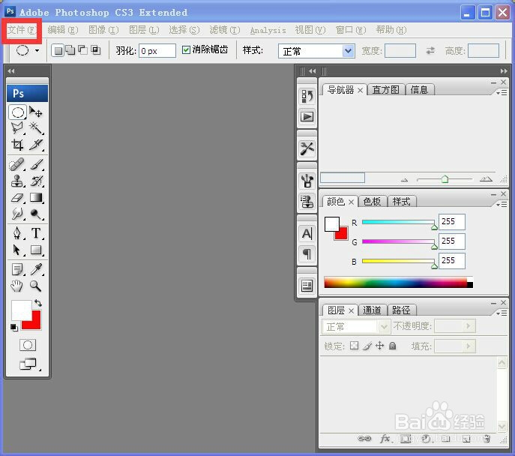Switch to the 通道 (Channels) tab
515x456 pixels.
coord(372,310)
